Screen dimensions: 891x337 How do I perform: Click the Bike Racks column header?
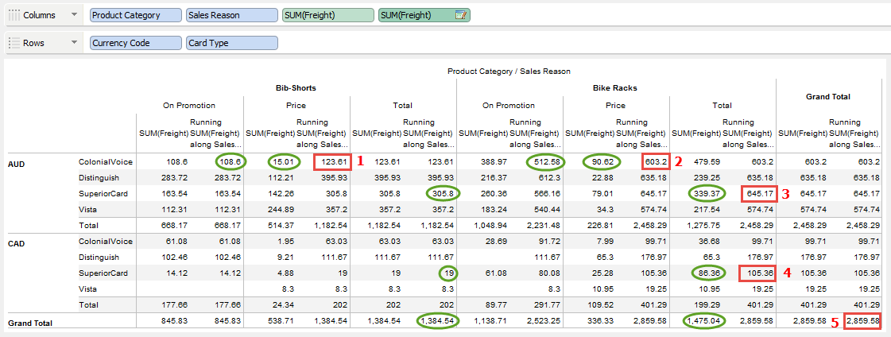[616, 87]
